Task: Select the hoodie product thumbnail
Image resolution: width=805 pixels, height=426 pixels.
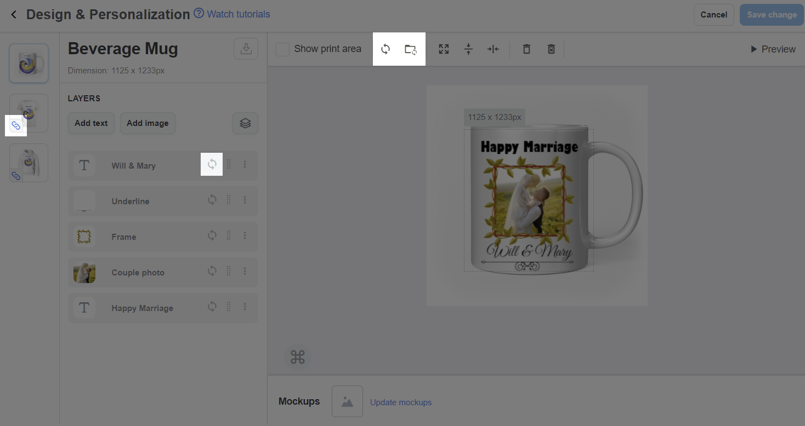Action: point(29,163)
